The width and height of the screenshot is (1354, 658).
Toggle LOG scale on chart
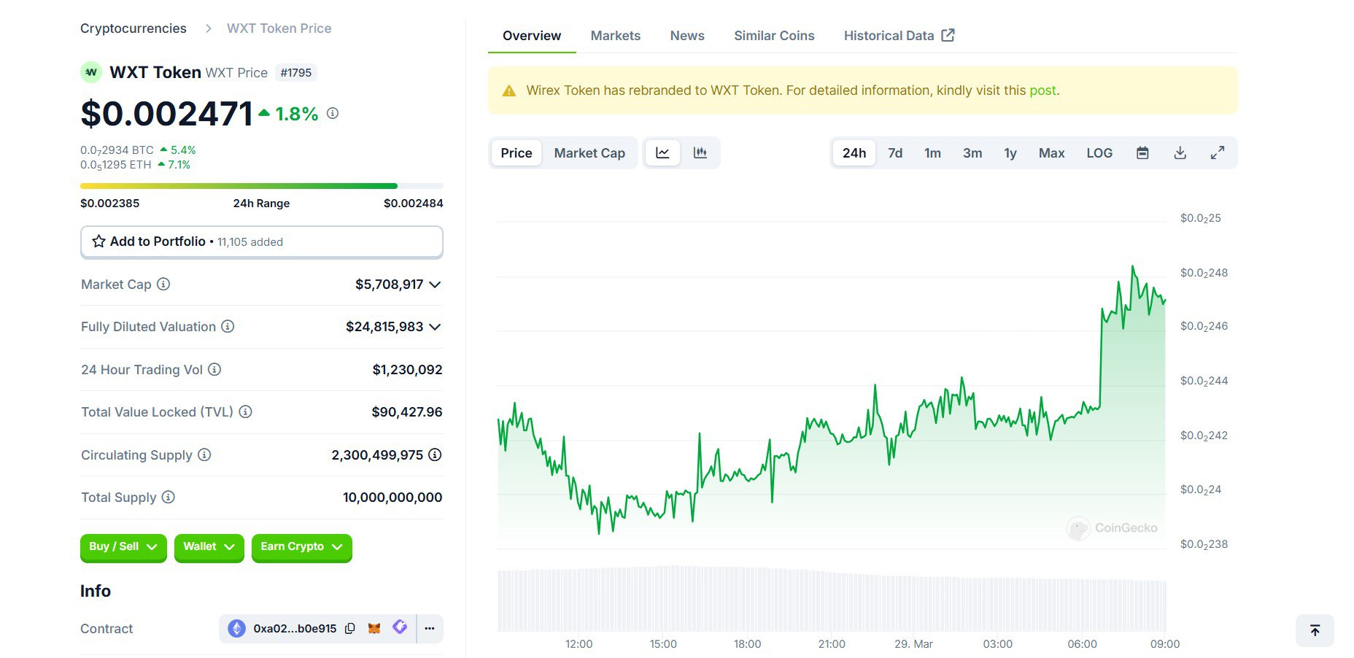[x=1099, y=153]
